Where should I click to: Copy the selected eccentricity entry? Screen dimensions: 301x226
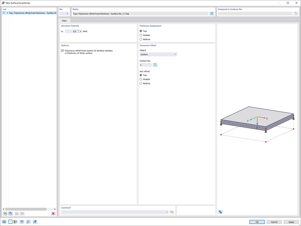(x=10, y=214)
